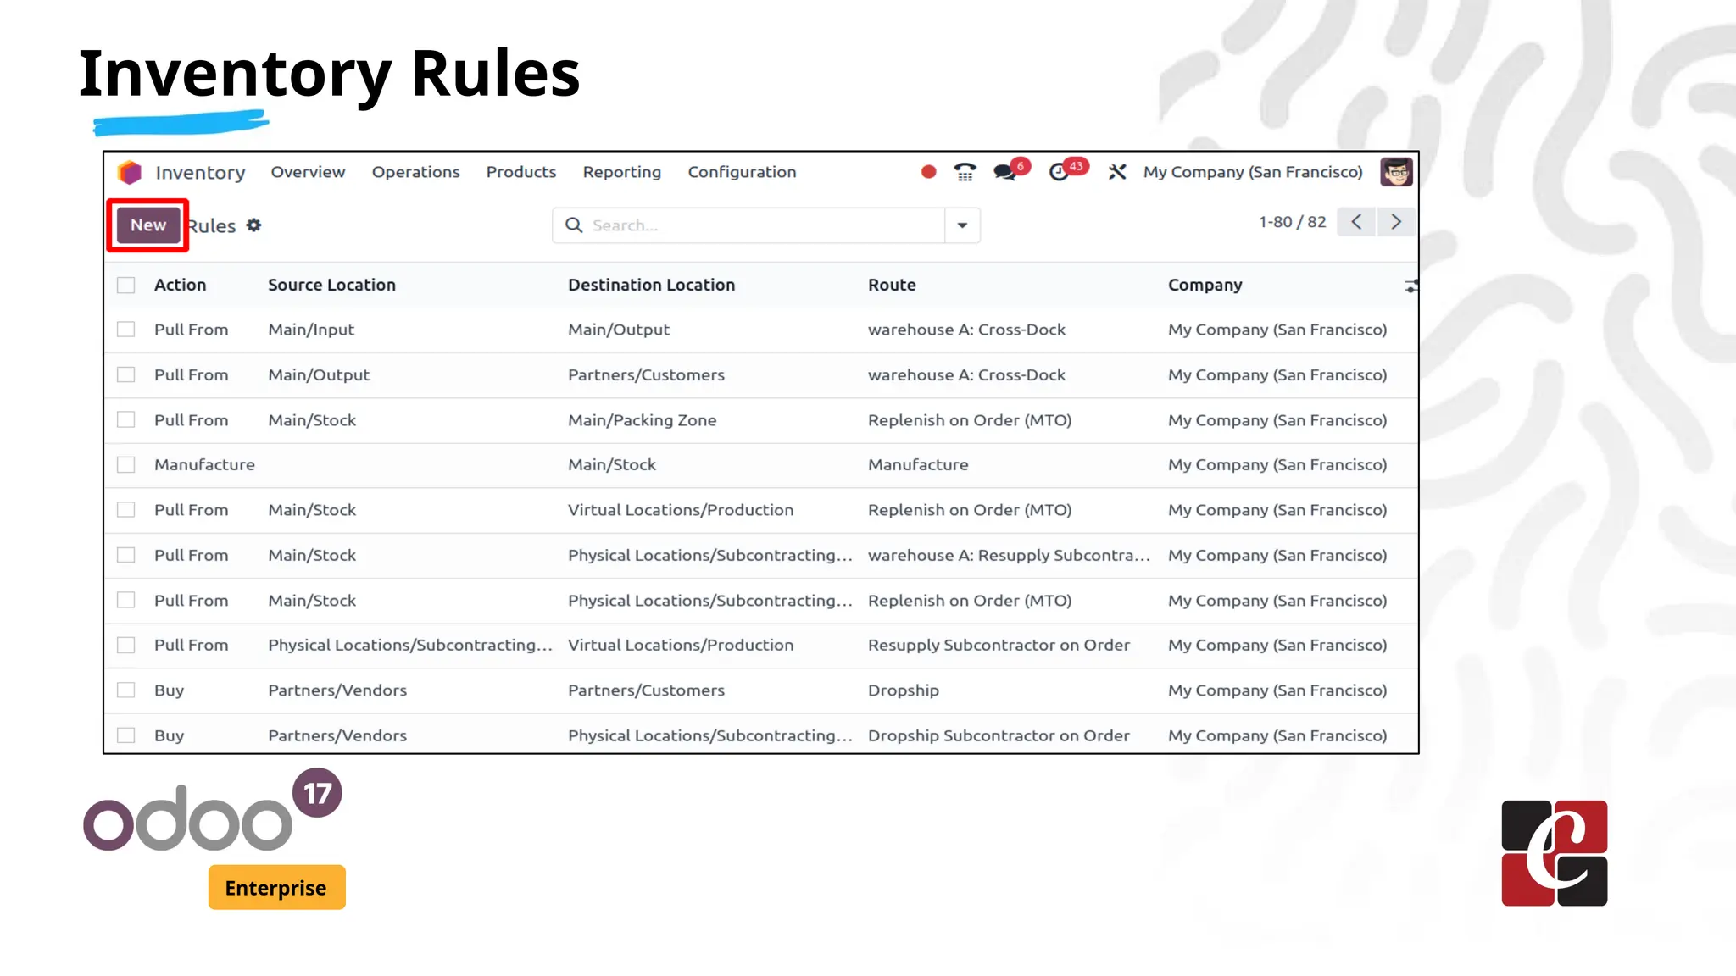Open the VoIP phone icon

point(965,172)
